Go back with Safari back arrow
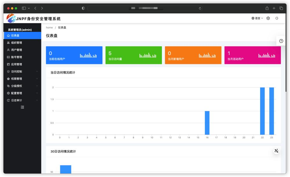This screenshot has height=177, width=290. coord(35,8)
